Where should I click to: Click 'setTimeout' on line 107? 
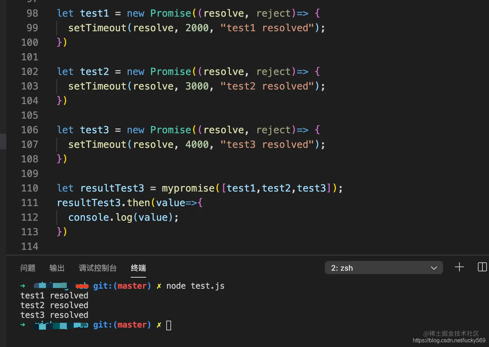click(x=97, y=144)
